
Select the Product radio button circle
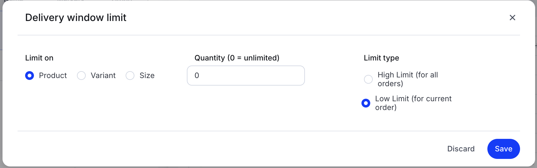tap(30, 76)
